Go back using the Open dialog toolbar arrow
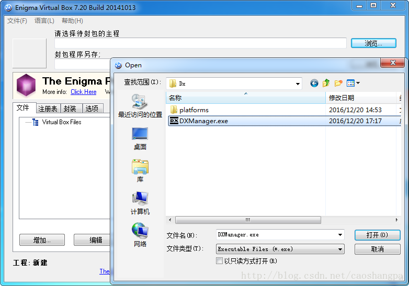 tap(314, 84)
